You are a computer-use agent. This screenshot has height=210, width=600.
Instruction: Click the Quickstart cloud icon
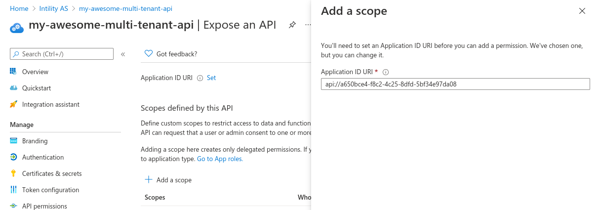(13, 88)
